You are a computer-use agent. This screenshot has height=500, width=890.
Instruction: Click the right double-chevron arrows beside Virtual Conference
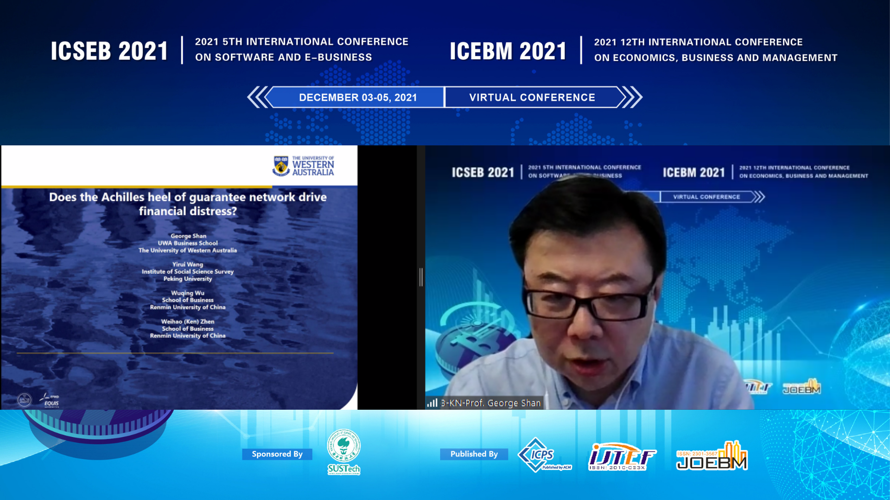coord(632,97)
